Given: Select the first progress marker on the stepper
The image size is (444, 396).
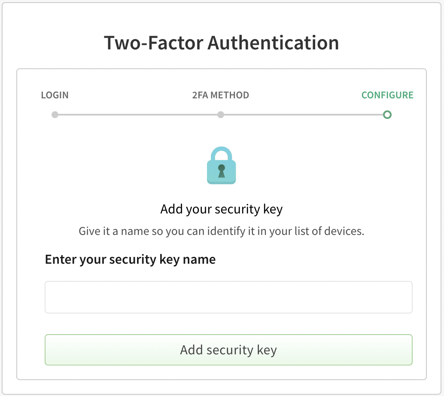Looking at the screenshot, I should point(55,115).
